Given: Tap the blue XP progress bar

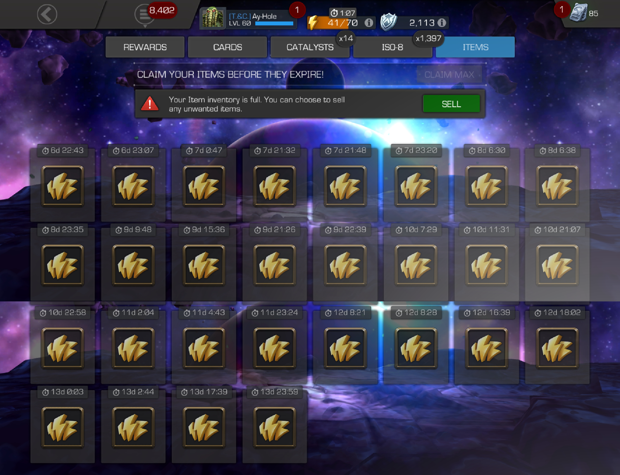Looking at the screenshot, I should pyautogui.click(x=274, y=24).
